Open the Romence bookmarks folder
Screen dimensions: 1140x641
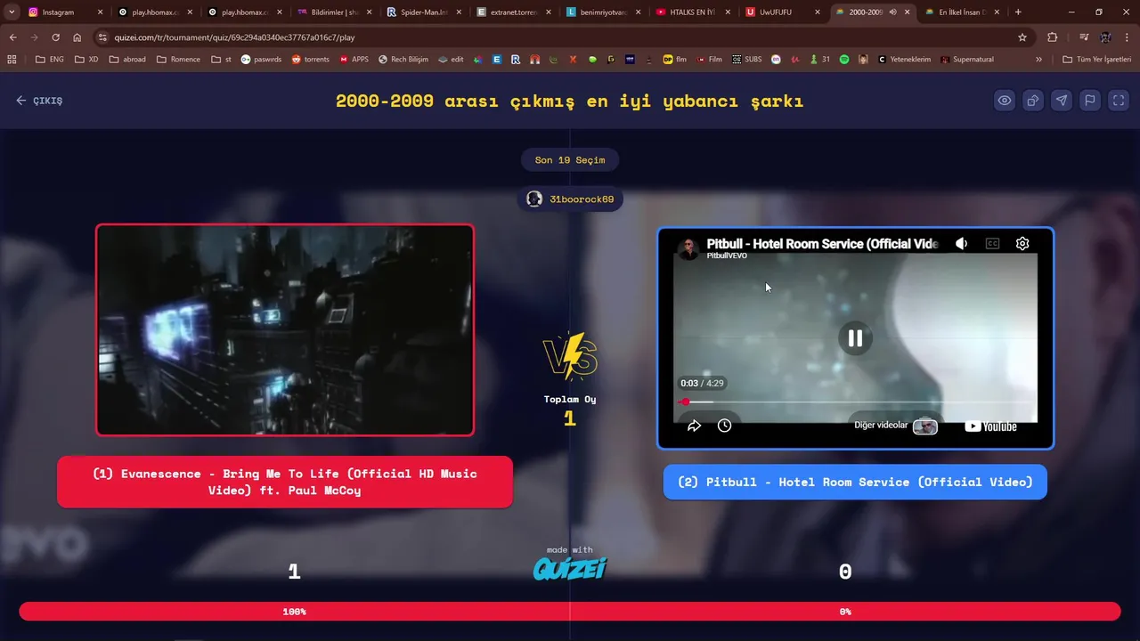(x=178, y=60)
